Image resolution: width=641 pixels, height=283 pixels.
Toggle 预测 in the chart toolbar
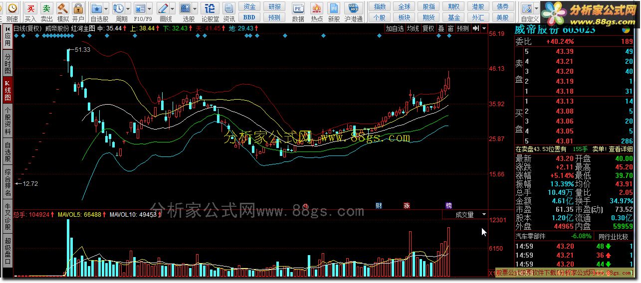coord(463,28)
